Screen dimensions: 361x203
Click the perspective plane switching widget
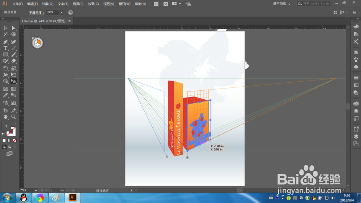tap(37, 43)
